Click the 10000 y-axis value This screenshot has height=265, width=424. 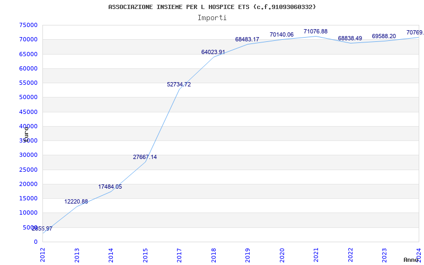pos(29,213)
